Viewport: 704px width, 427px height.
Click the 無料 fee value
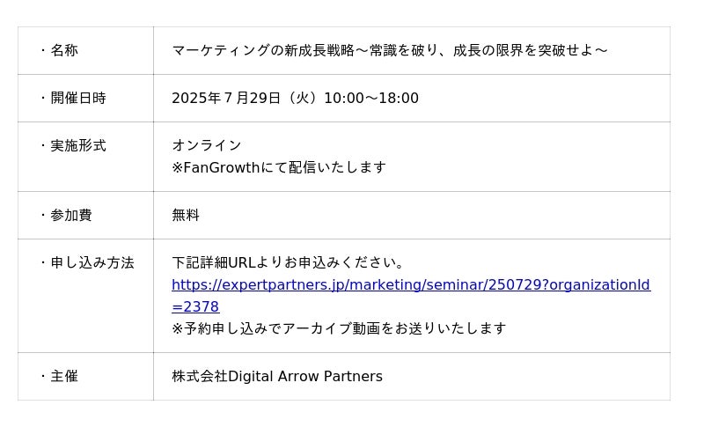(x=186, y=215)
